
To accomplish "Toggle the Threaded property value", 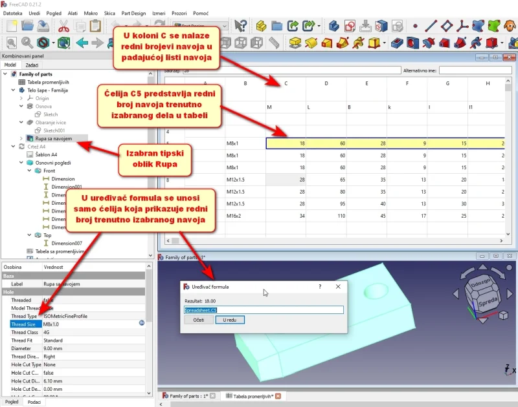I will [x=91, y=300].
